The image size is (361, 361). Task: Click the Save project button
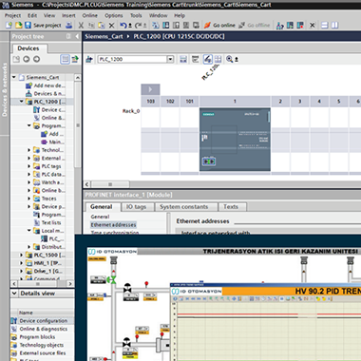point(43,25)
